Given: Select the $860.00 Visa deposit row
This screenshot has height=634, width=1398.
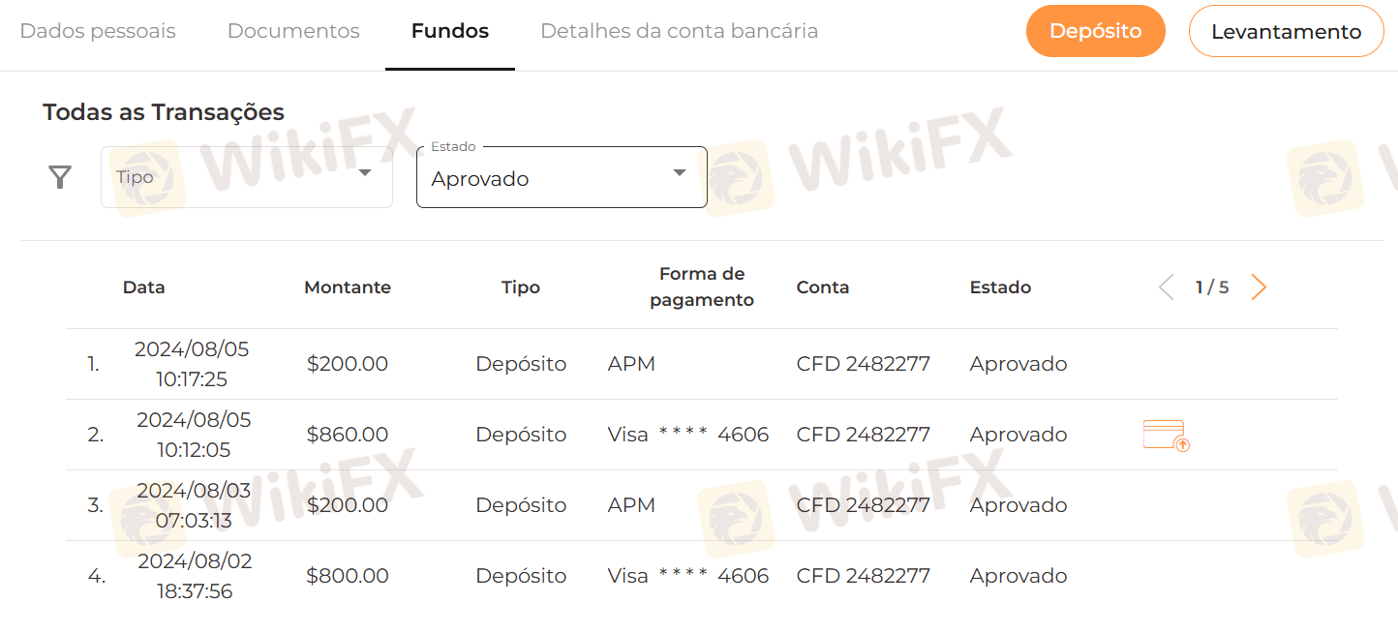Looking at the screenshot, I should click(702, 435).
